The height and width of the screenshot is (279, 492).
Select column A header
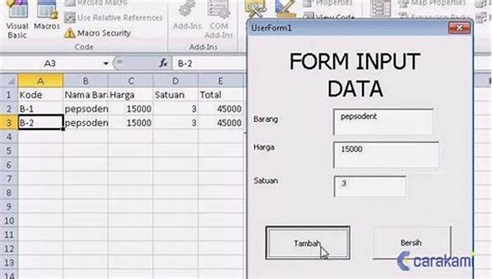point(41,81)
